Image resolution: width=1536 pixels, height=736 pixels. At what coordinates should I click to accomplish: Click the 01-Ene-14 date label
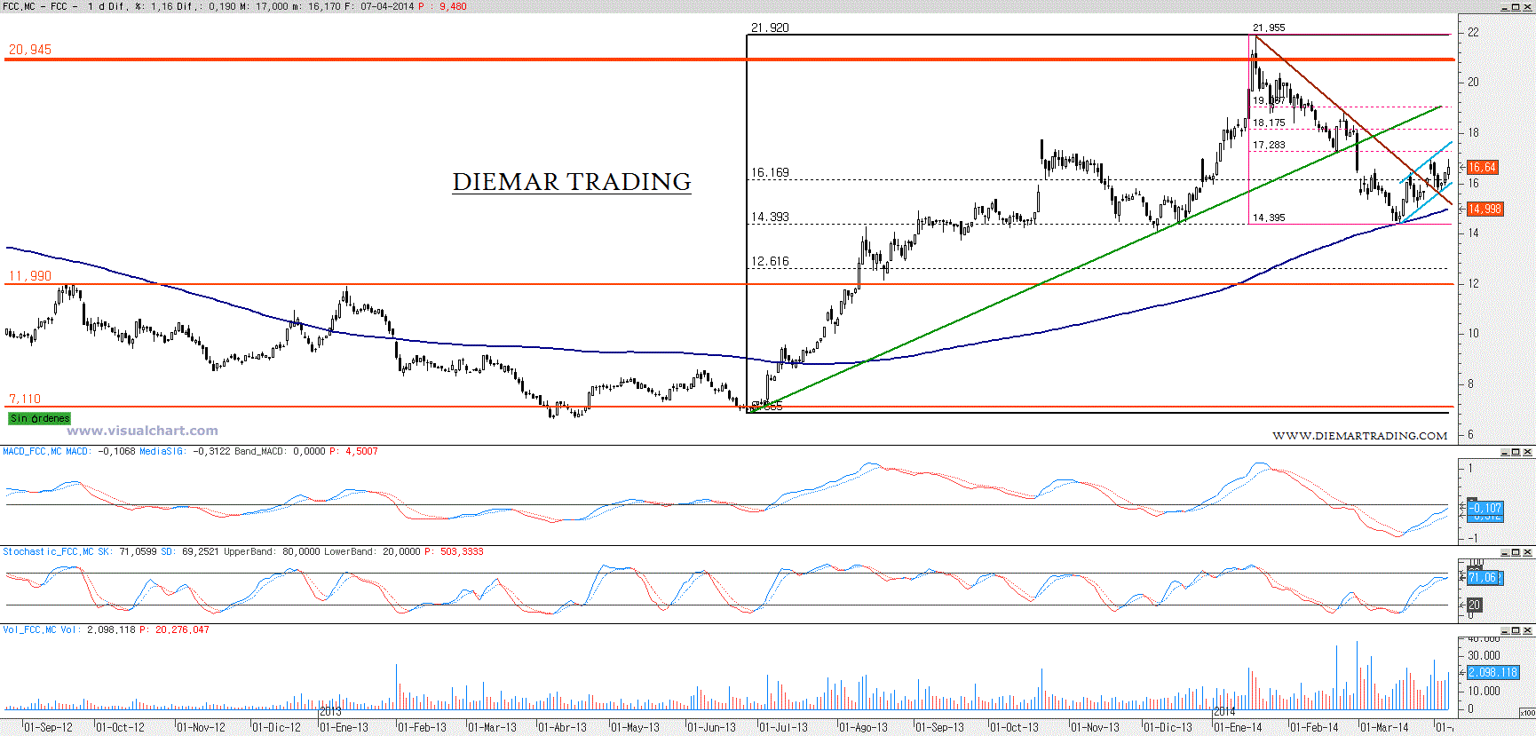[1238, 727]
